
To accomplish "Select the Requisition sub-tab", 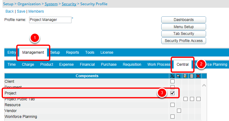I will (132, 65).
